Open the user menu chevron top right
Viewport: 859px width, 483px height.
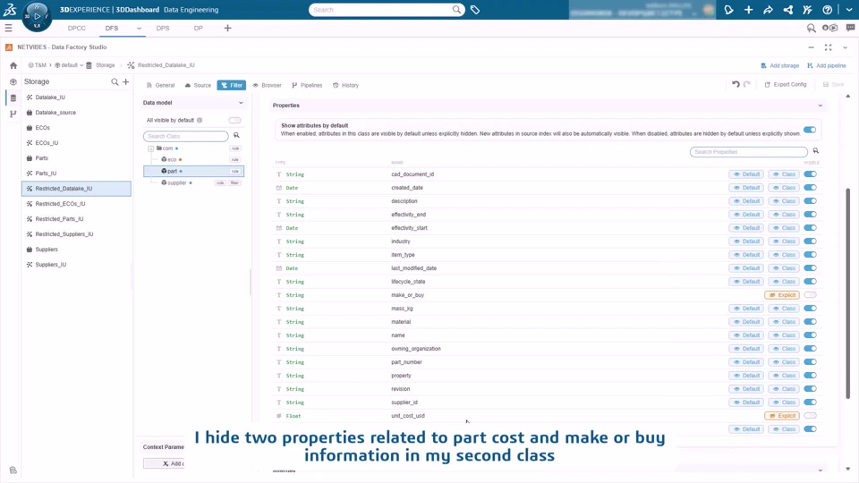click(848, 10)
